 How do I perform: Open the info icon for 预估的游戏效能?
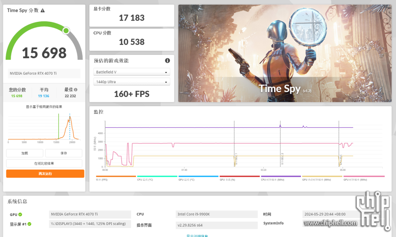167,61
